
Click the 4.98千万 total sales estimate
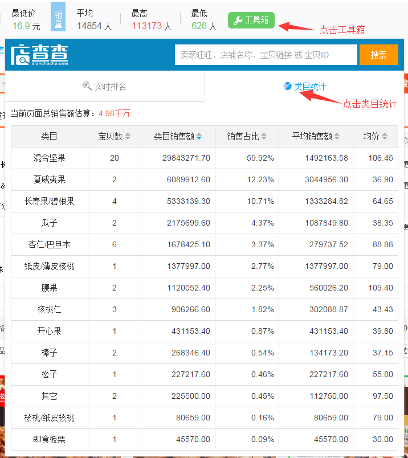(114, 113)
